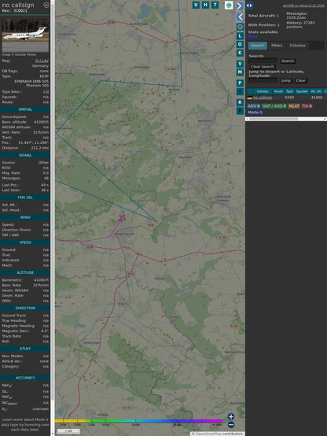Select the 'no callsign' aircraft table row
The height and width of the screenshot is (436, 327).
coord(287,98)
